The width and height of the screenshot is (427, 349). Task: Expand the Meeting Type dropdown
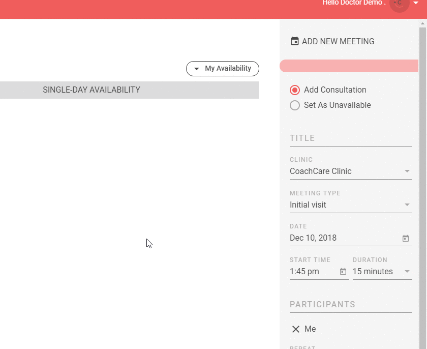(407, 205)
